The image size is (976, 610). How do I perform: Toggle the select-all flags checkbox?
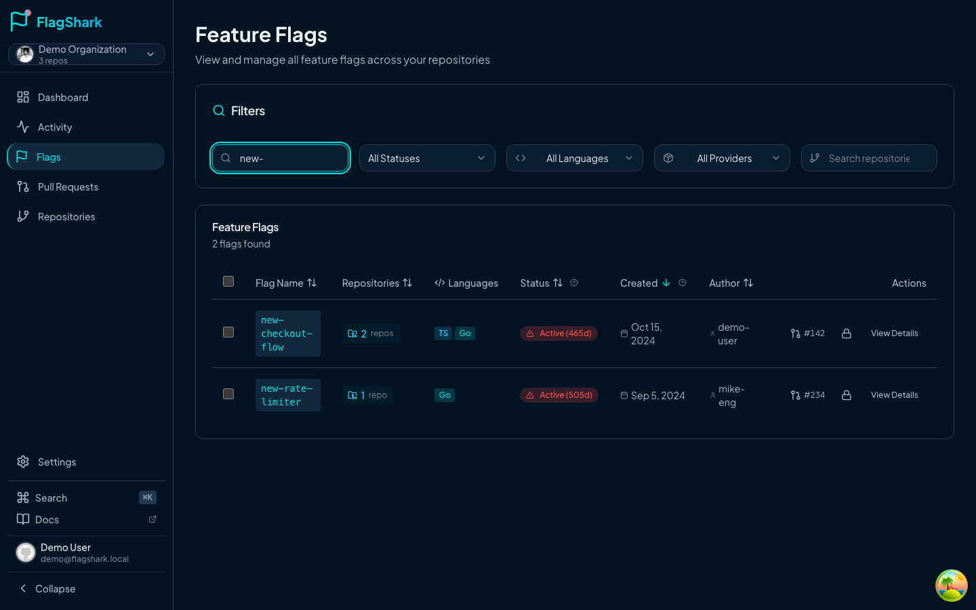tap(228, 281)
